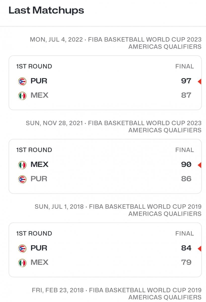Click the FINAL label in the 97-87 game card

pos(184,66)
